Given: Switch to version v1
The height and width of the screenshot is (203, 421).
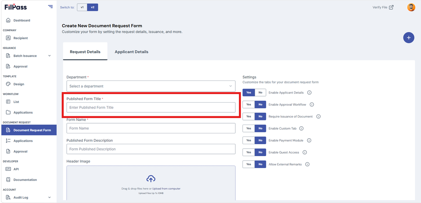Looking at the screenshot, I should tap(82, 7).
